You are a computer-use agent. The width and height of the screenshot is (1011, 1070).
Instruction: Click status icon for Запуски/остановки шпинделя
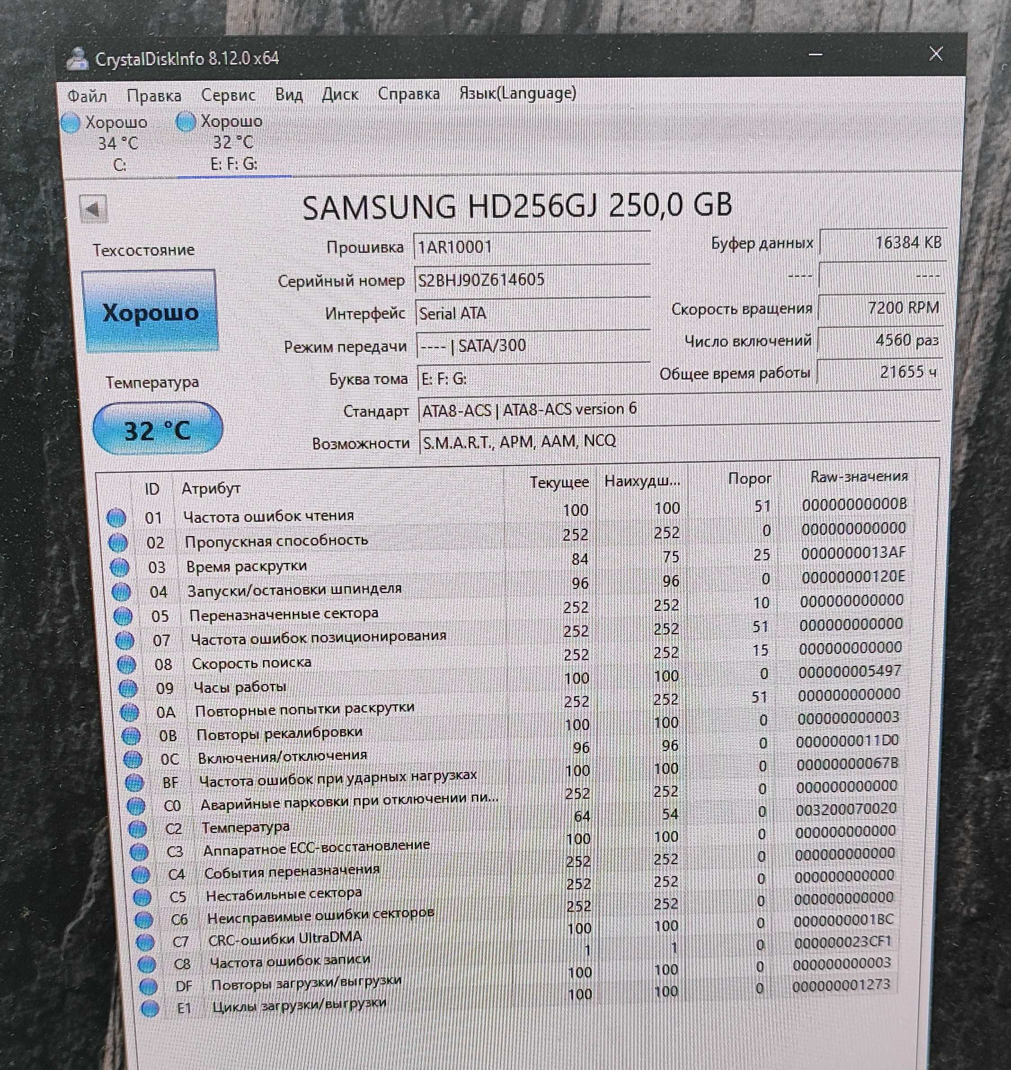pyautogui.click(x=121, y=592)
